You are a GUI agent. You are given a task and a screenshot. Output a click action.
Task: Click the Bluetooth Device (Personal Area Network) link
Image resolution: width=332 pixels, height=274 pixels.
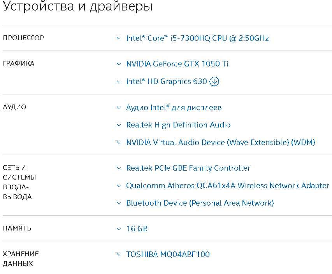tap(200, 203)
